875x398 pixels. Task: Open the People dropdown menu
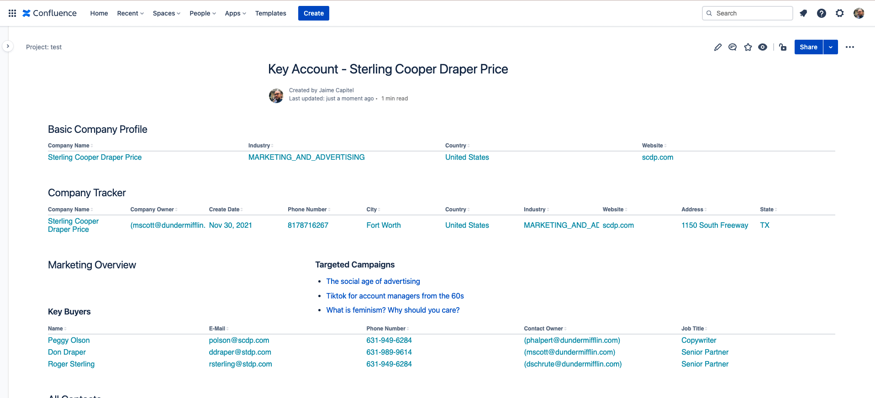coord(203,13)
